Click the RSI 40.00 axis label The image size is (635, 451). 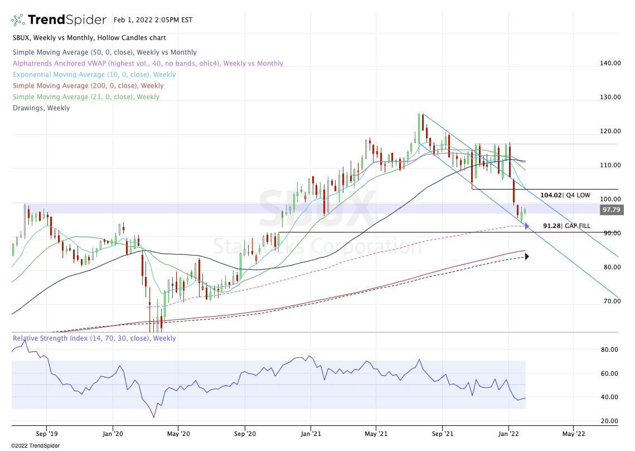pyautogui.click(x=609, y=397)
